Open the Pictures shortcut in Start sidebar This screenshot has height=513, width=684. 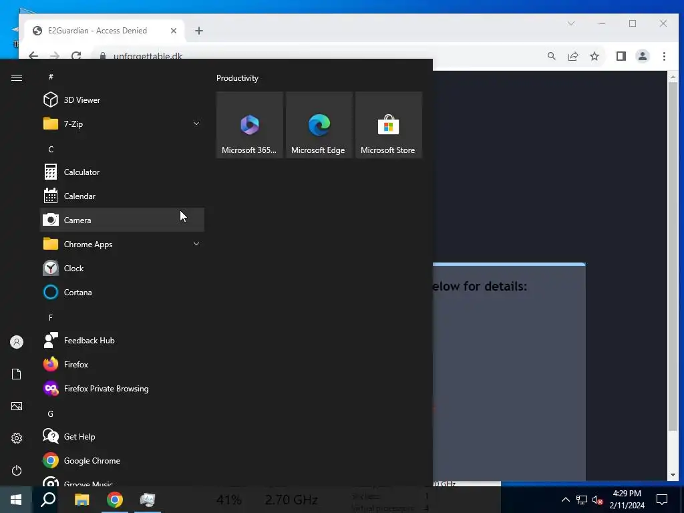17,406
